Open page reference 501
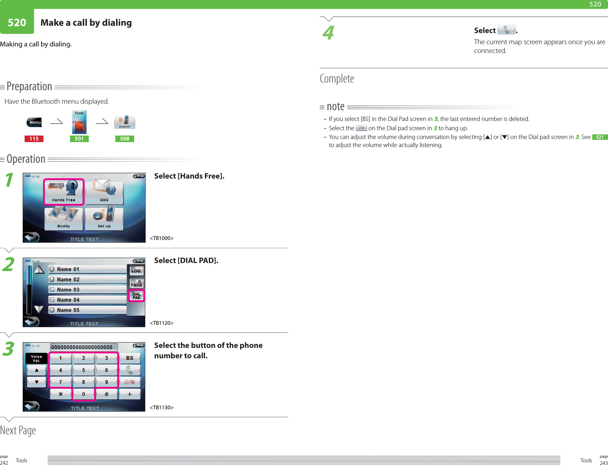Viewport: 608px width, 465px height. point(79,139)
